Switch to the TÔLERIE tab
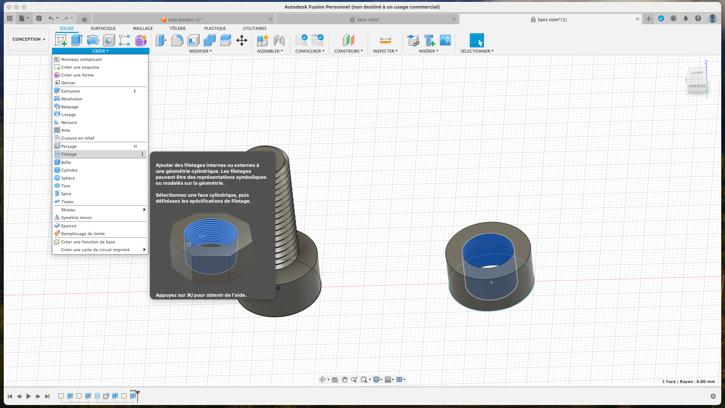Viewport: 725px width, 408px height. [178, 28]
